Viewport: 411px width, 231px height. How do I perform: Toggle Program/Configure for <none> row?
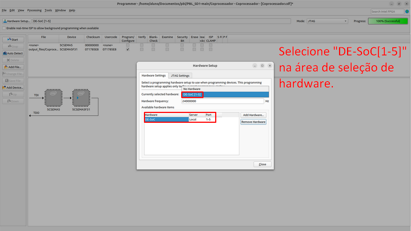coord(128,45)
